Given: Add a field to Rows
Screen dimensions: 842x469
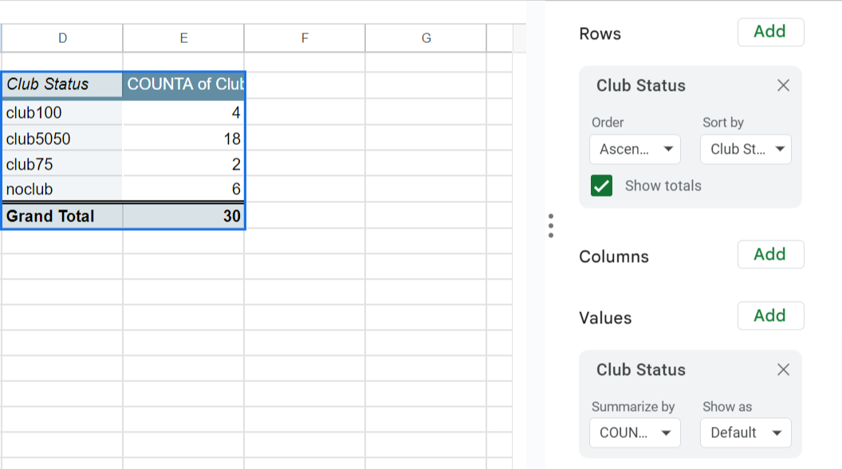Looking at the screenshot, I should [770, 32].
